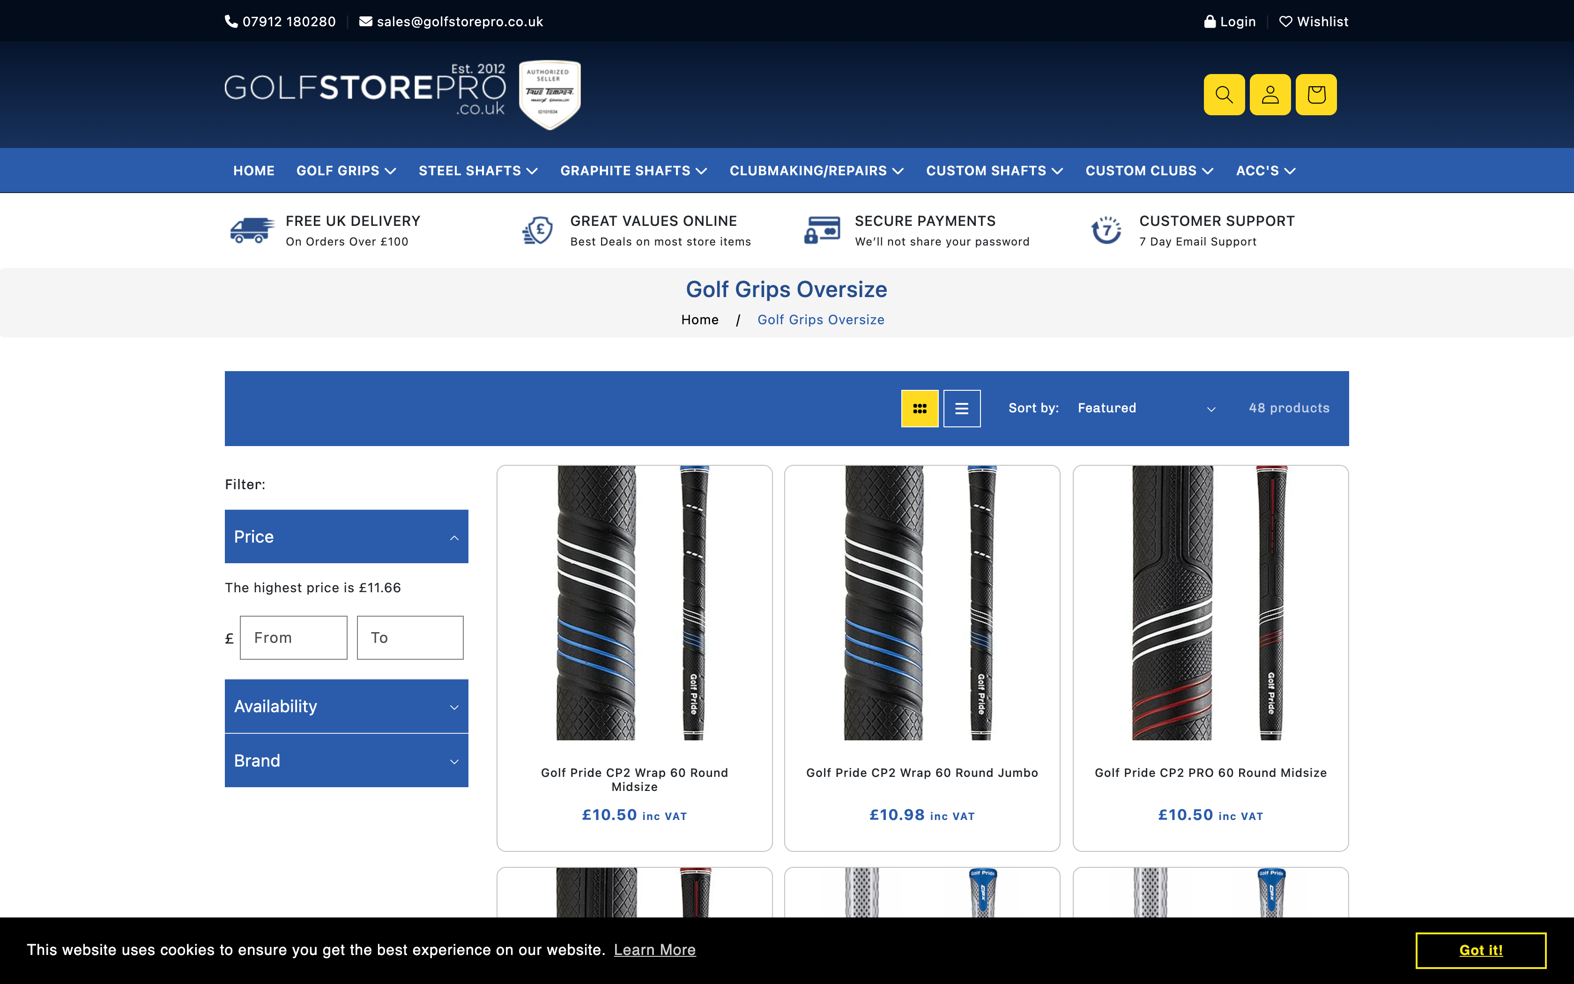Click the True Temper authorized seller badge

coord(549,95)
